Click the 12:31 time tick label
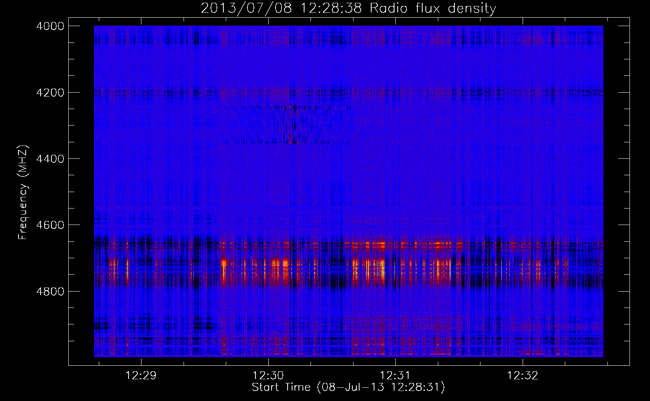This screenshot has height=401, width=650. click(x=395, y=376)
